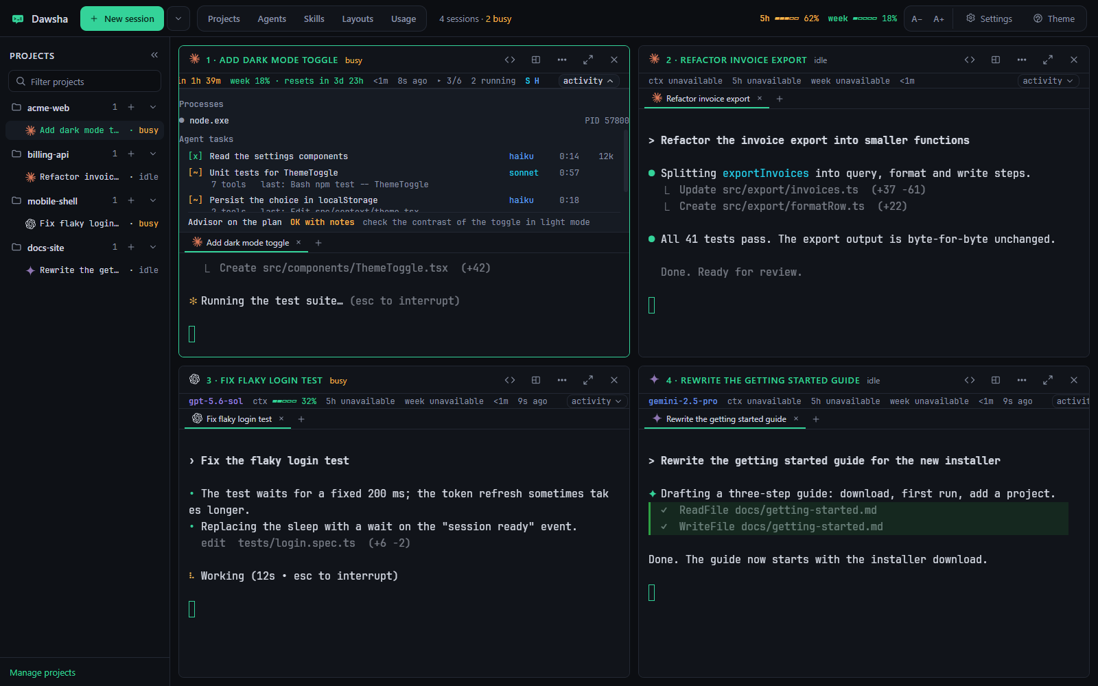This screenshot has height=686, width=1098.
Task: Expand the Add Dark Mode Toggle pane to fullscreen
Action: tap(588, 60)
